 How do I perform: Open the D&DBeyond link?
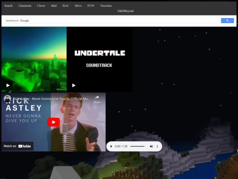[126, 11]
